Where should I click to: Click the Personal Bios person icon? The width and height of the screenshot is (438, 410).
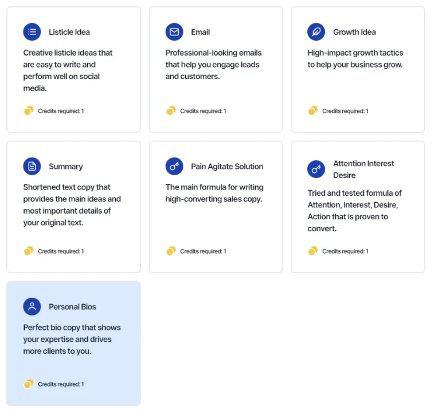click(32, 306)
